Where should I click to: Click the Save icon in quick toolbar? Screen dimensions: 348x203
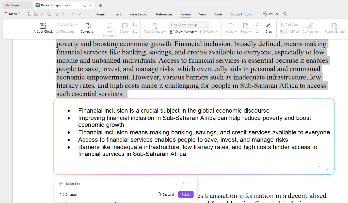coord(36,14)
